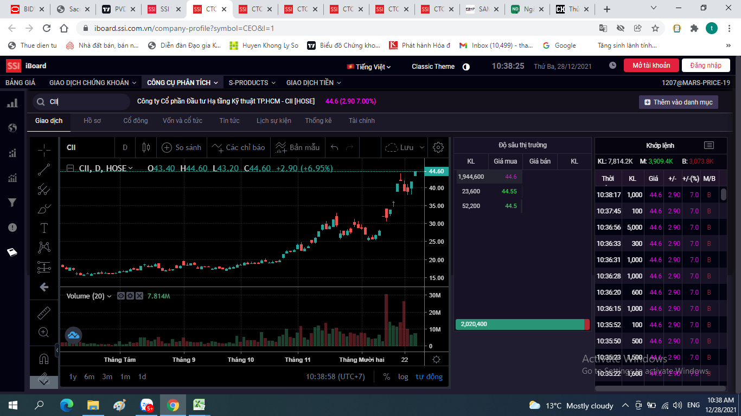
Task: Change the D timeframe interval
Action: (x=125, y=147)
